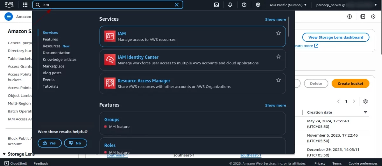
Task: Select Features search category
Action: point(50,39)
